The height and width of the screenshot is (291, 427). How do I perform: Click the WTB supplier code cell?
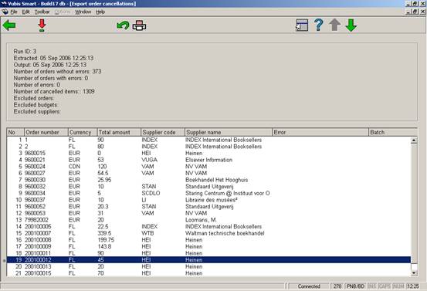[x=147, y=233]
